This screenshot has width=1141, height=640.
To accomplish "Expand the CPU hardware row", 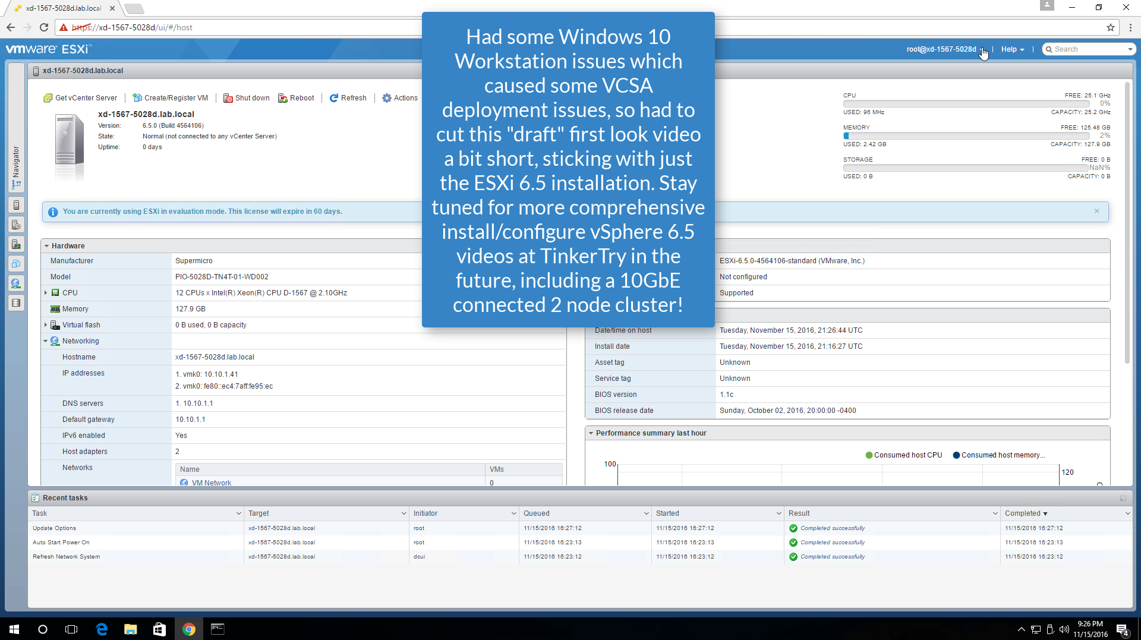I will 46,293.
